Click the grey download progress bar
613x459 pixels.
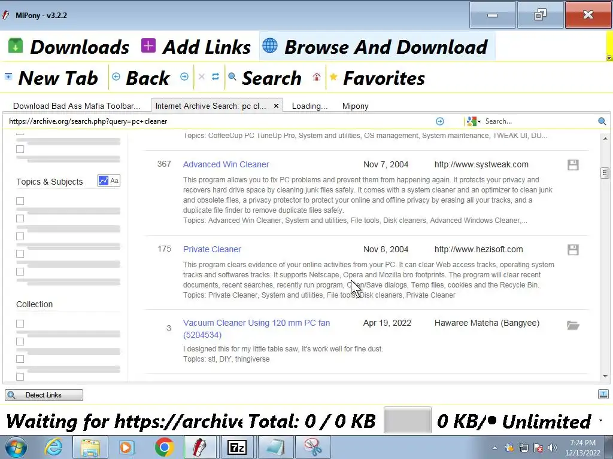pos(407,420)
